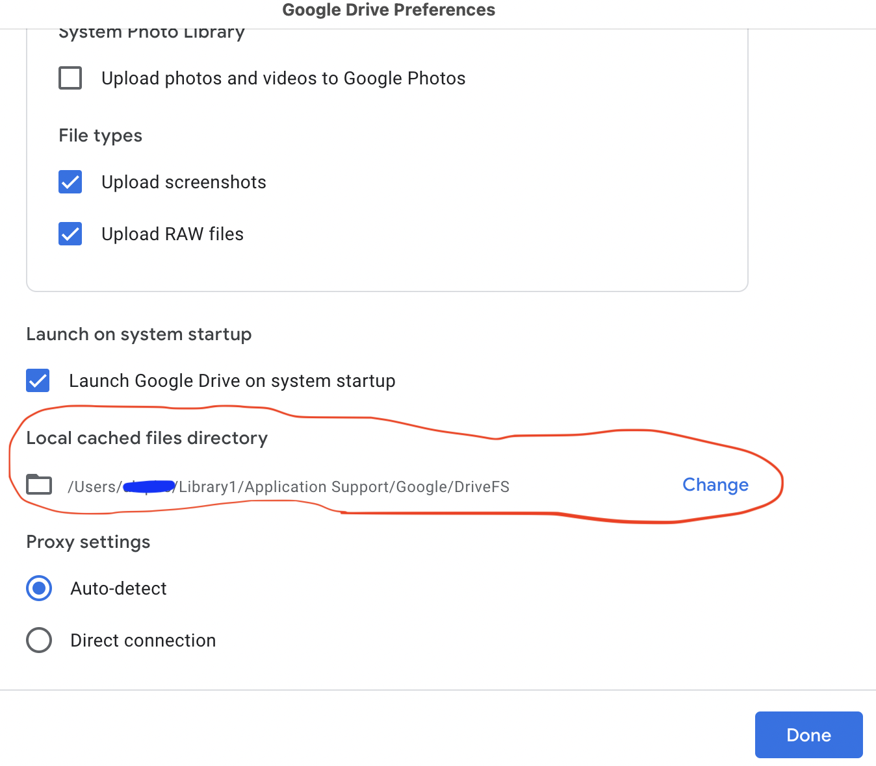
Task: Click the 'Proxy settings' section heading
Action: [88, 542]
